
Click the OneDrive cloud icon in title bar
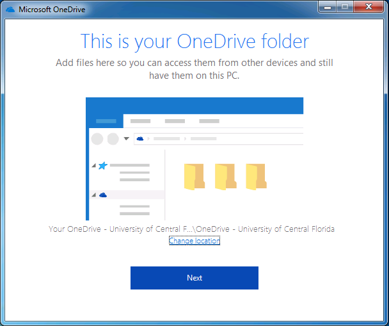click(x=10, y=10)
